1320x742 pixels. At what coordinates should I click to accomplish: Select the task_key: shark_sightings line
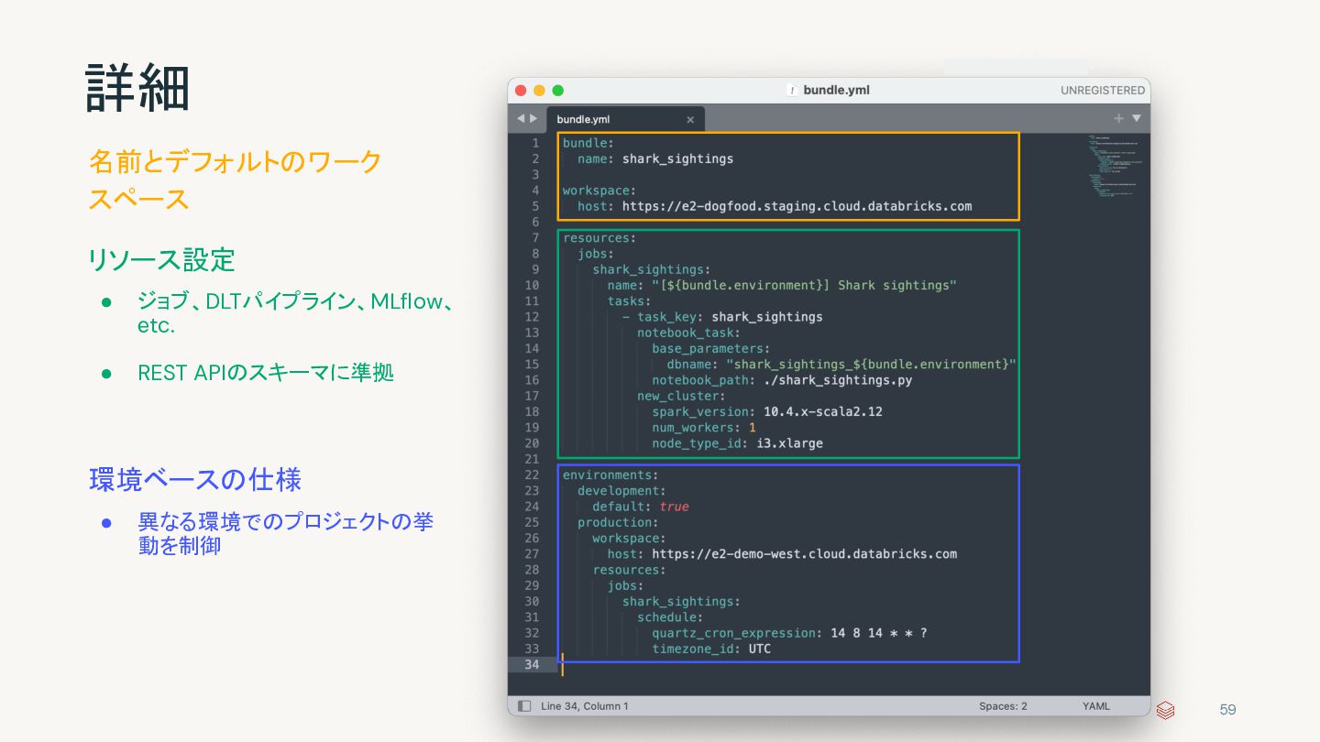[x=722, y=317]
